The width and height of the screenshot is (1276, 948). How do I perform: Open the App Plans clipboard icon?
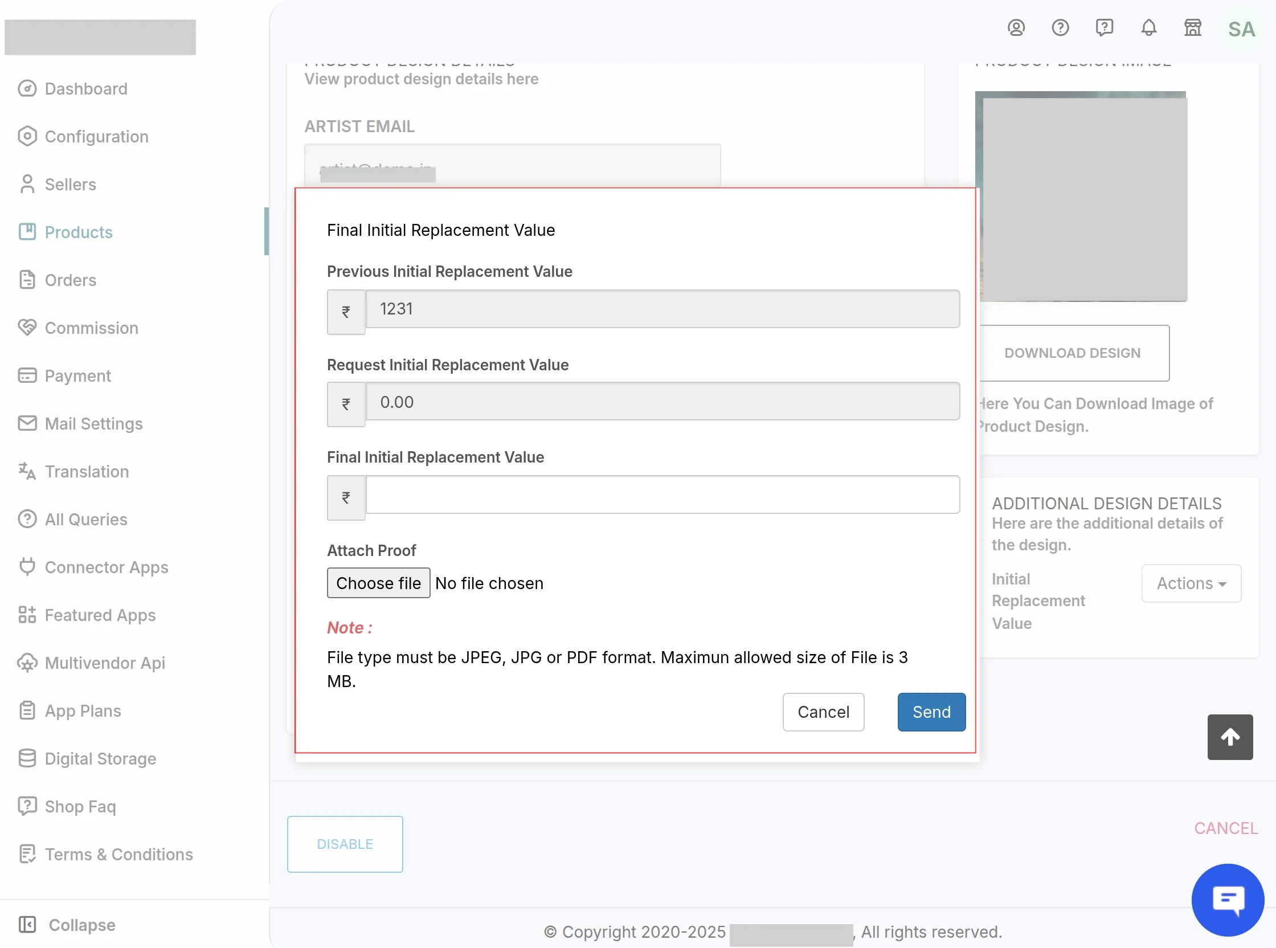27,710
